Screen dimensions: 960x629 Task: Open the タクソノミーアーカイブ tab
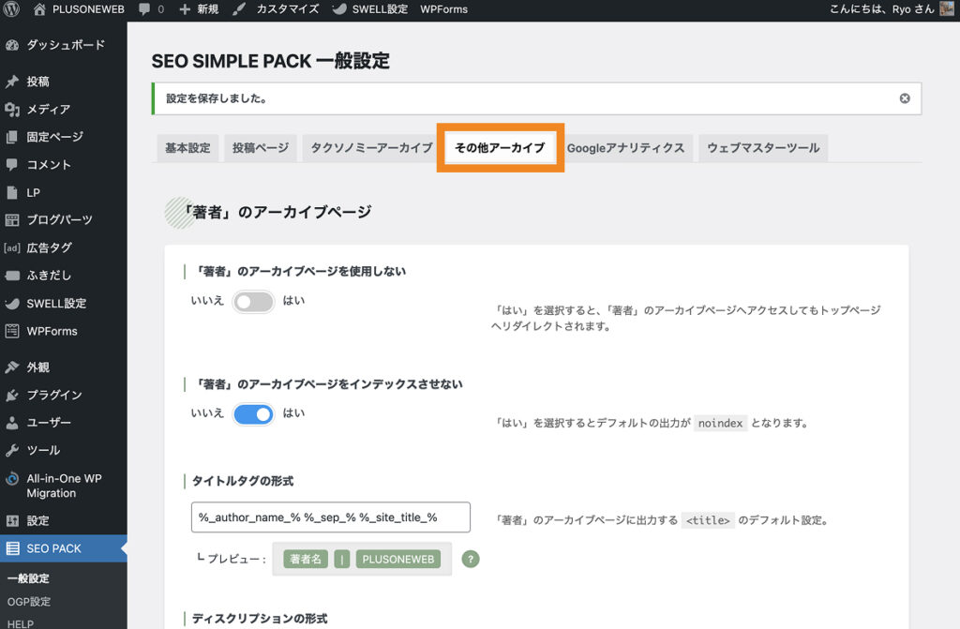[371, 148]
